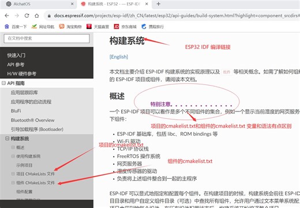Open API 参考 in the sidebar

pos(16,64)
